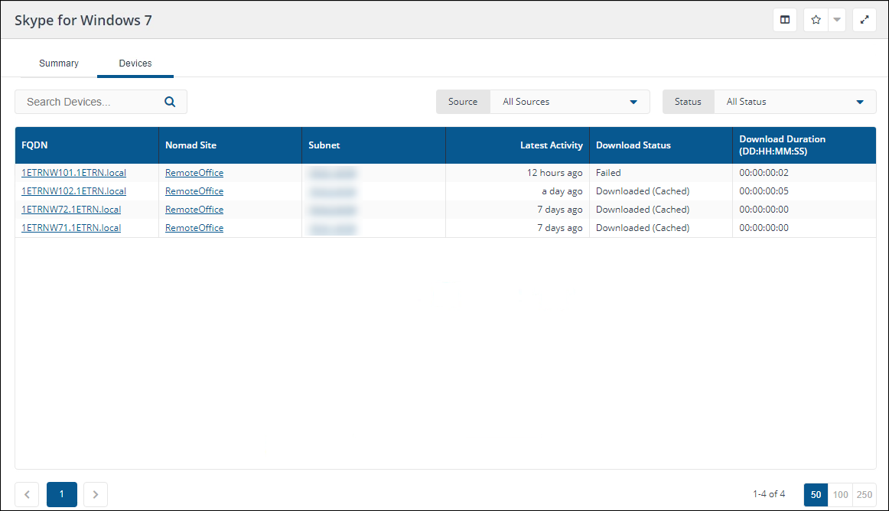Screen dimensions: 889x511
Task: Open the All Sources dropdown
Action: 569,102
